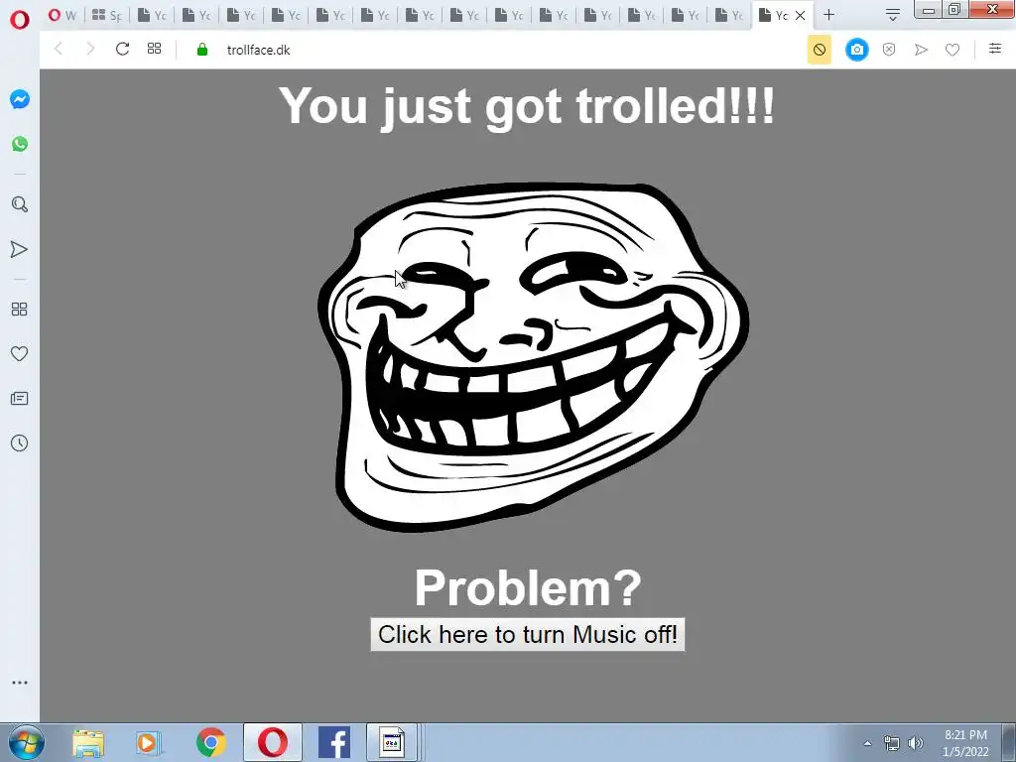1016x762 pixels.
Task: Click 'Click here to turn Music off!' button
Action: (528, 634)
